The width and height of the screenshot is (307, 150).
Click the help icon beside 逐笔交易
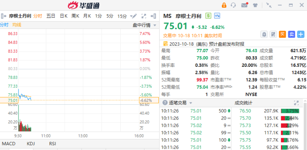(x=165, y=103)
